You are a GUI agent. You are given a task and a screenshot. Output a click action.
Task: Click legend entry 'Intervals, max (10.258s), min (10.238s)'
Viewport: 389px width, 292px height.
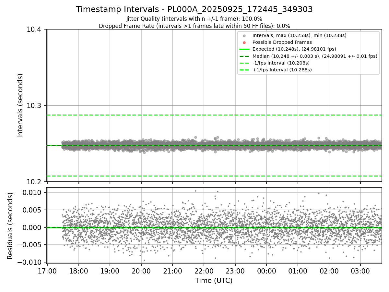tap(300, 35)
